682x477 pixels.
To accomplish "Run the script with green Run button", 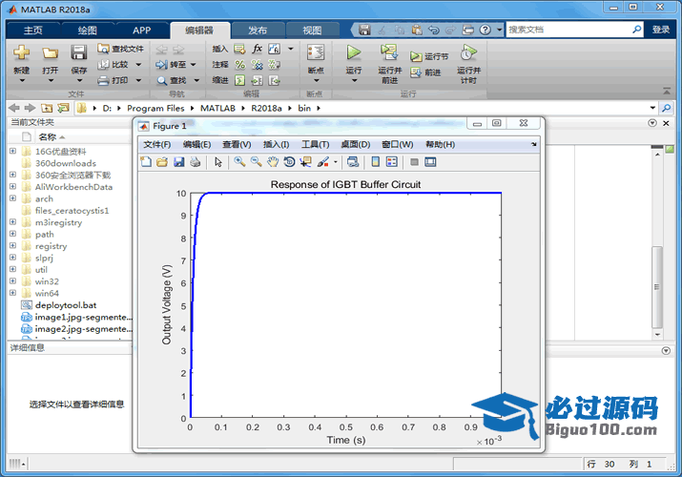I will 354,52.
